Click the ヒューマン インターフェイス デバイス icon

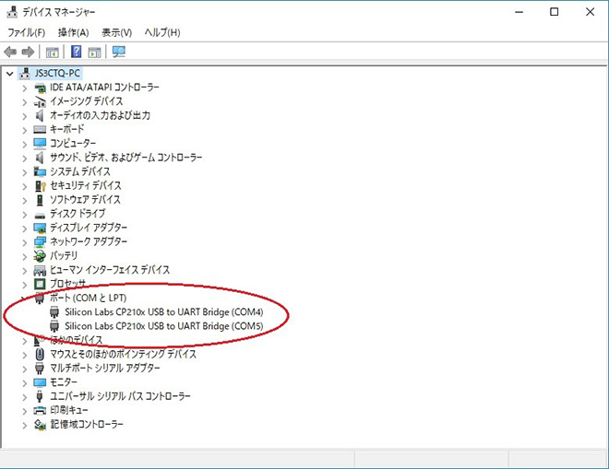pyautogui.click(x=40, y=270)
